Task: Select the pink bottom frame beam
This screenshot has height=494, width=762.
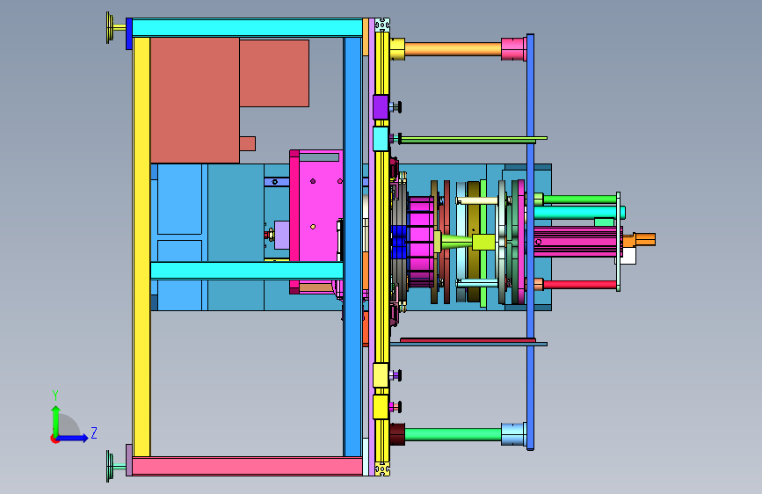Action: [247, 466]
